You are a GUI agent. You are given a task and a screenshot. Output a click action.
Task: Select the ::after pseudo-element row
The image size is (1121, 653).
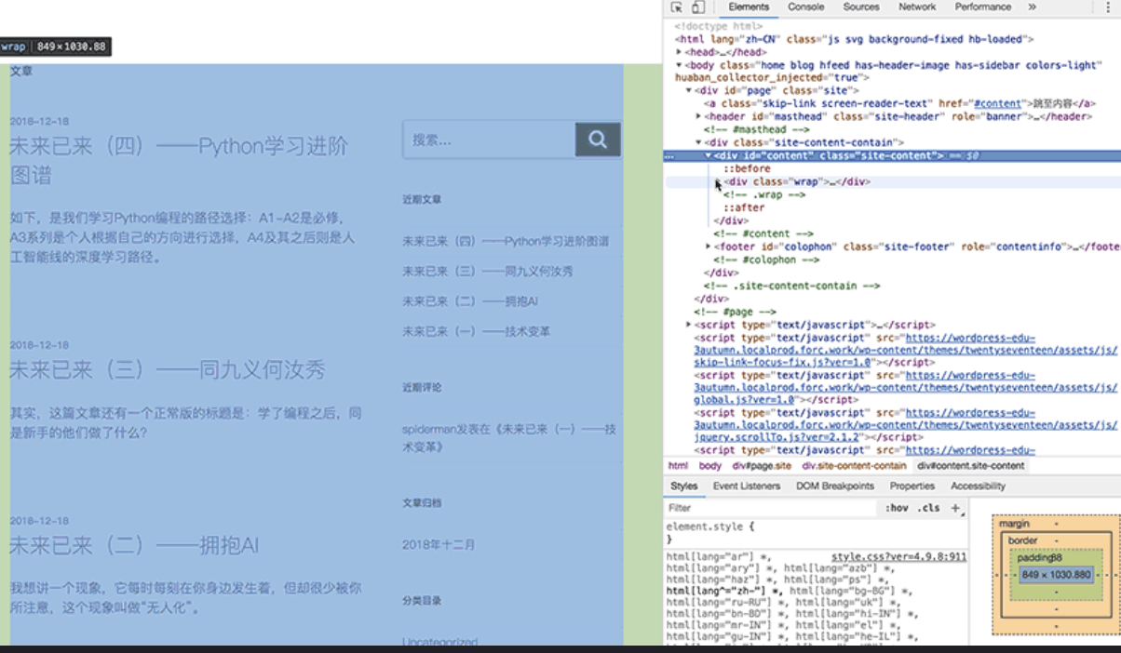[x=743, y=208]
